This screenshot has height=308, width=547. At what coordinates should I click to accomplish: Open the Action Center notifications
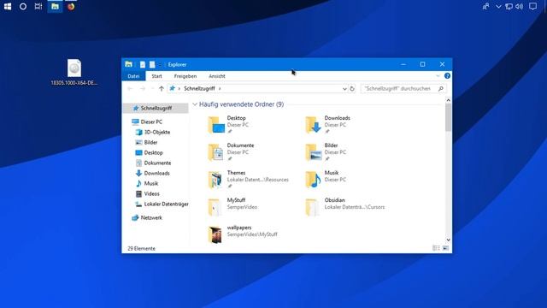(532, 6)
